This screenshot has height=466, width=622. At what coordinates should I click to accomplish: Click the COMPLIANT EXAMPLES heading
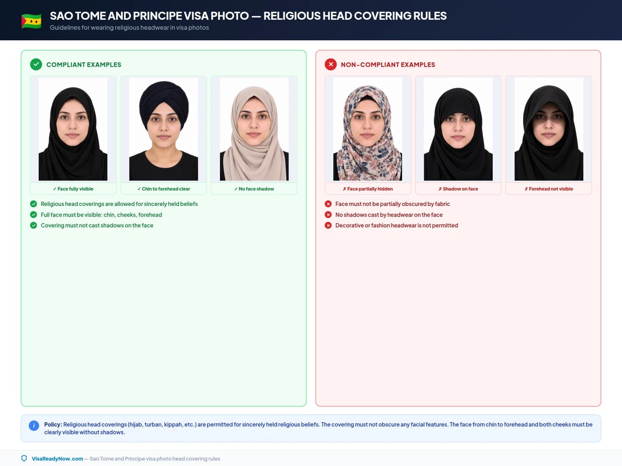(84, 65)
